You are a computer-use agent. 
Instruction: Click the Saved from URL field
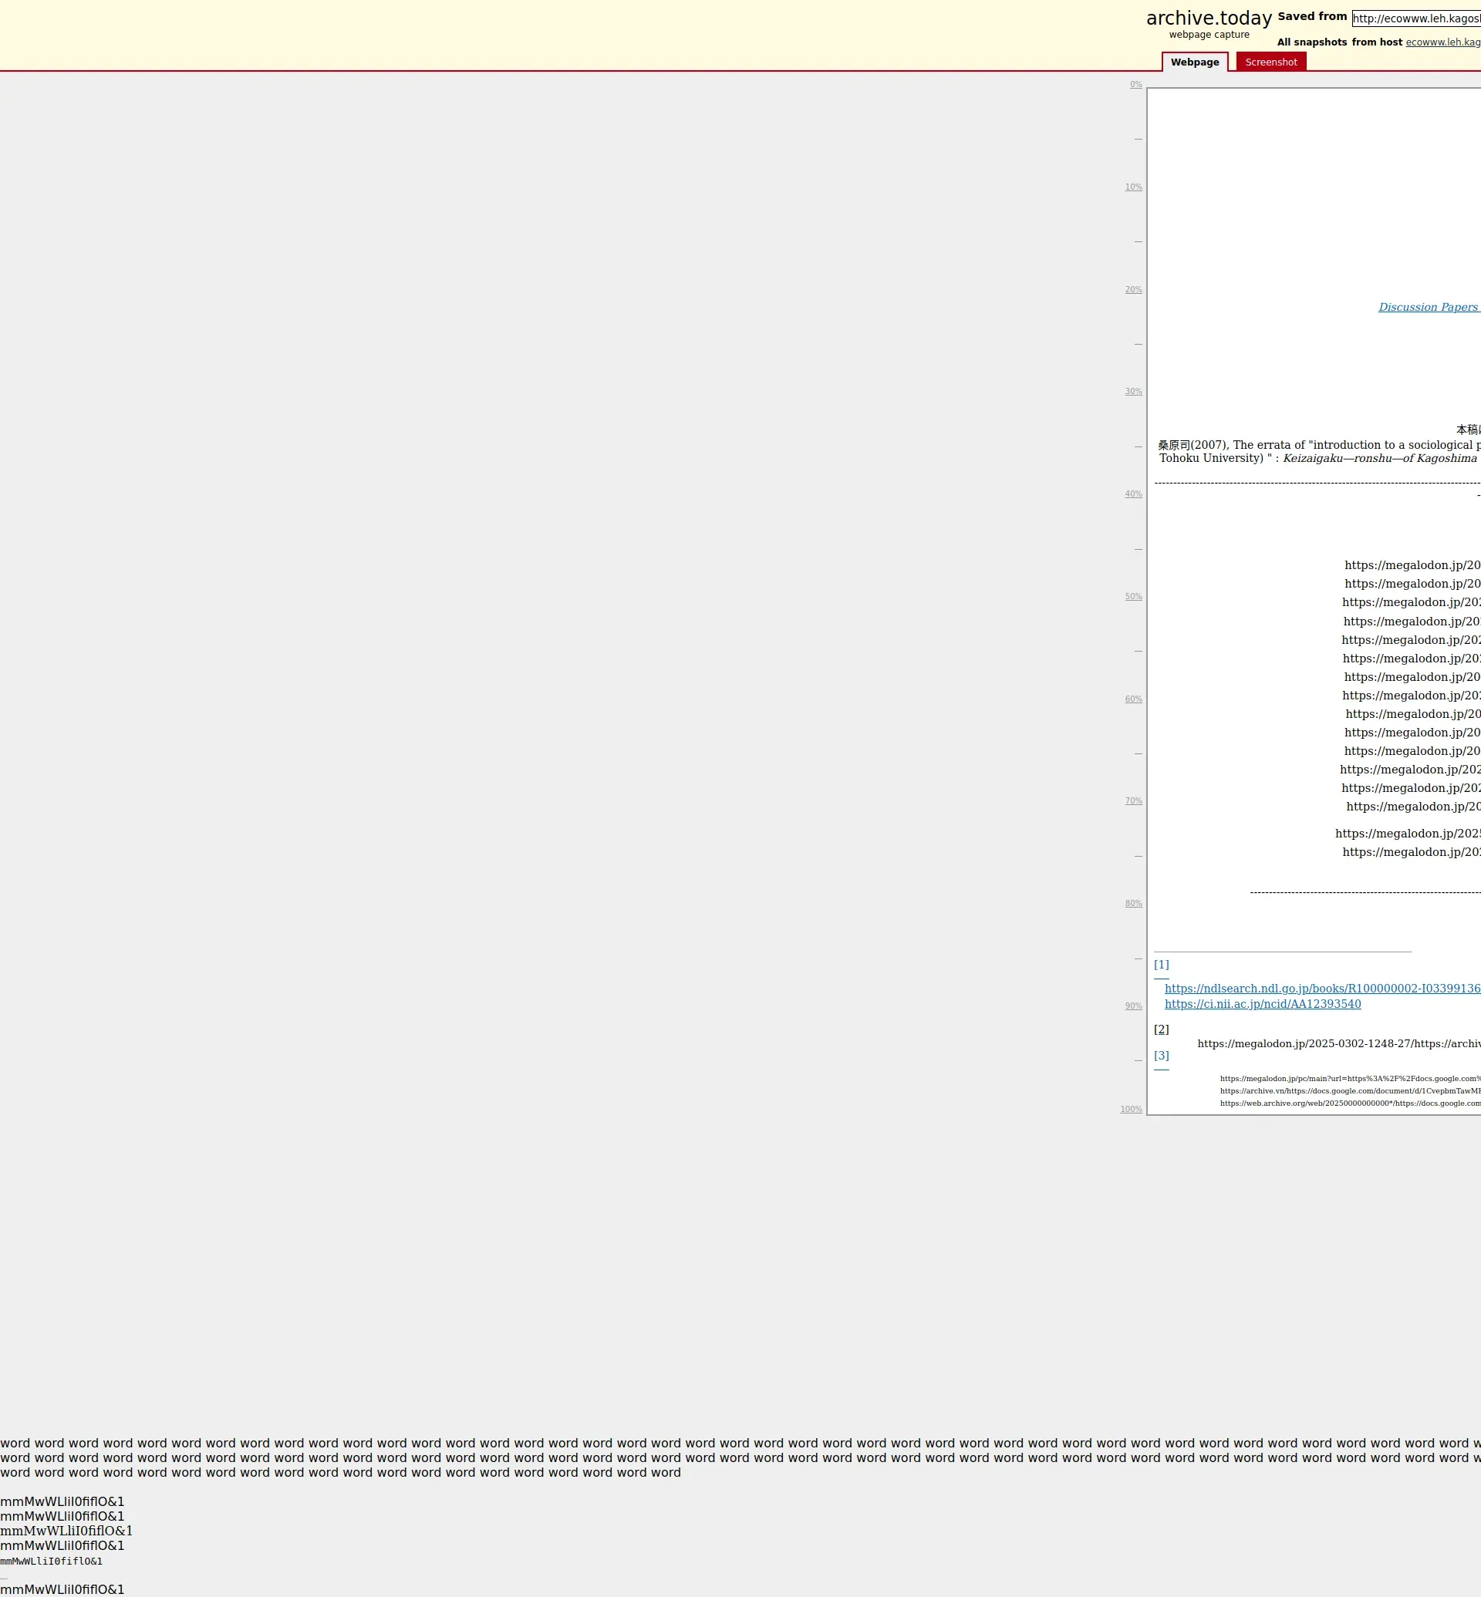pos(1415,19)
